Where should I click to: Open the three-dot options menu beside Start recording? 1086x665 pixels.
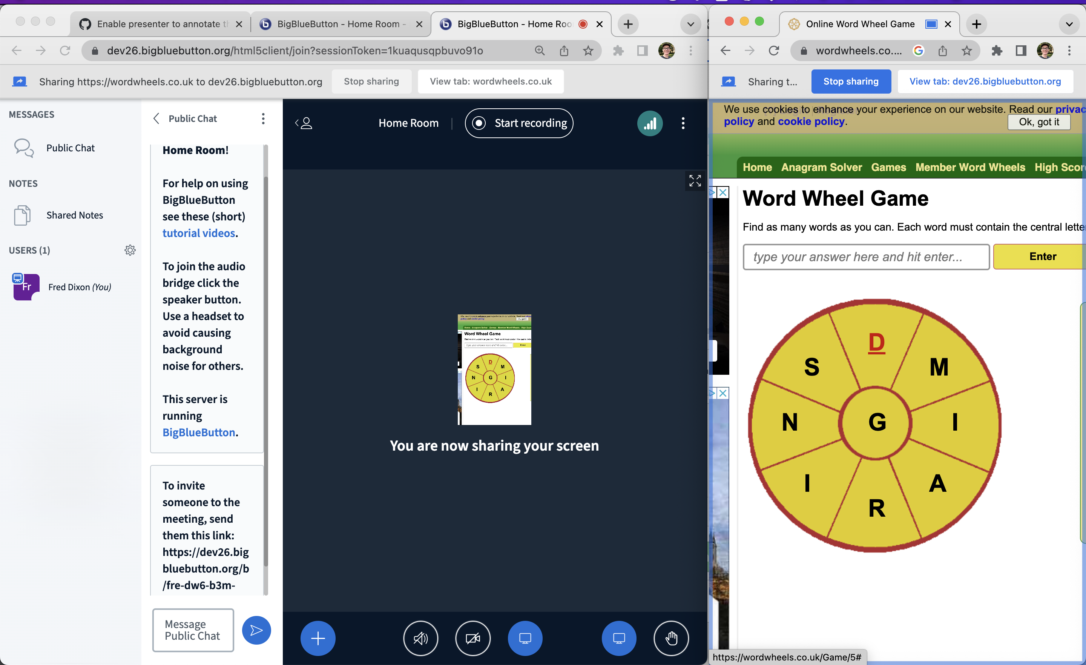[x=683, y=123]
